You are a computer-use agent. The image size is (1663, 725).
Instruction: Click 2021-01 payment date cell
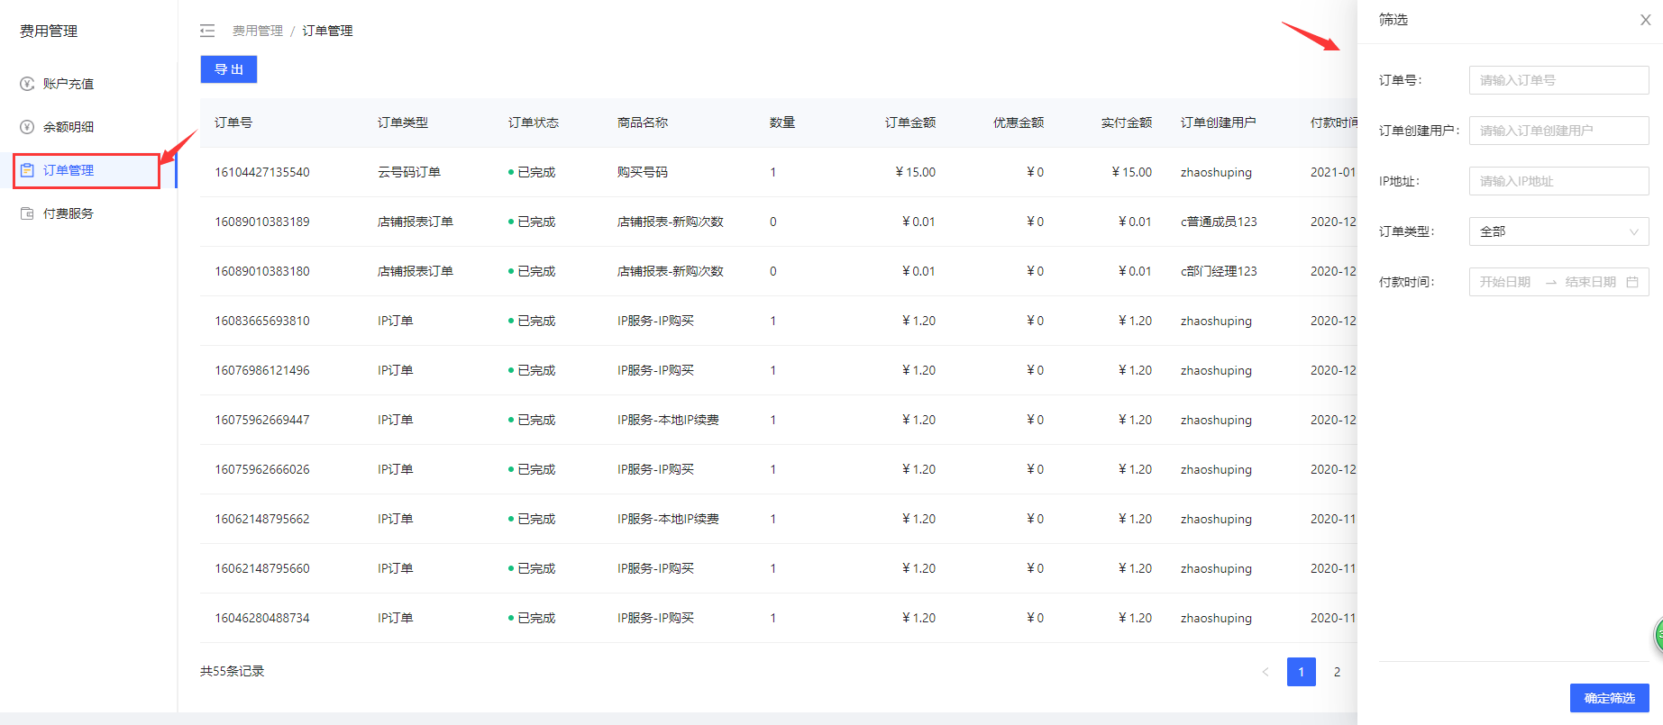(1333, 172)
